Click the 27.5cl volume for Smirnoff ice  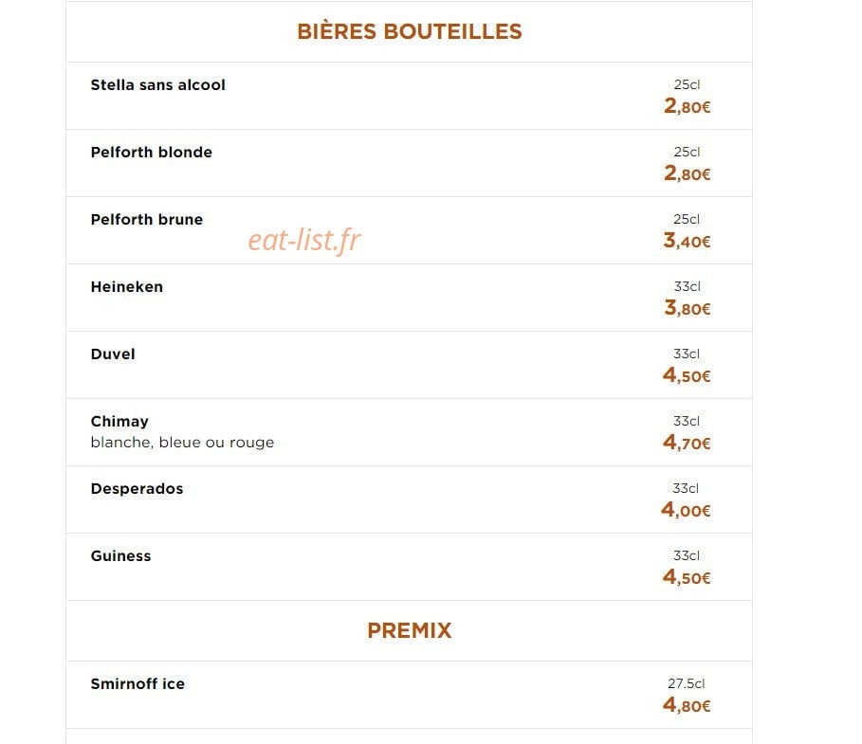tap(686, 683)
